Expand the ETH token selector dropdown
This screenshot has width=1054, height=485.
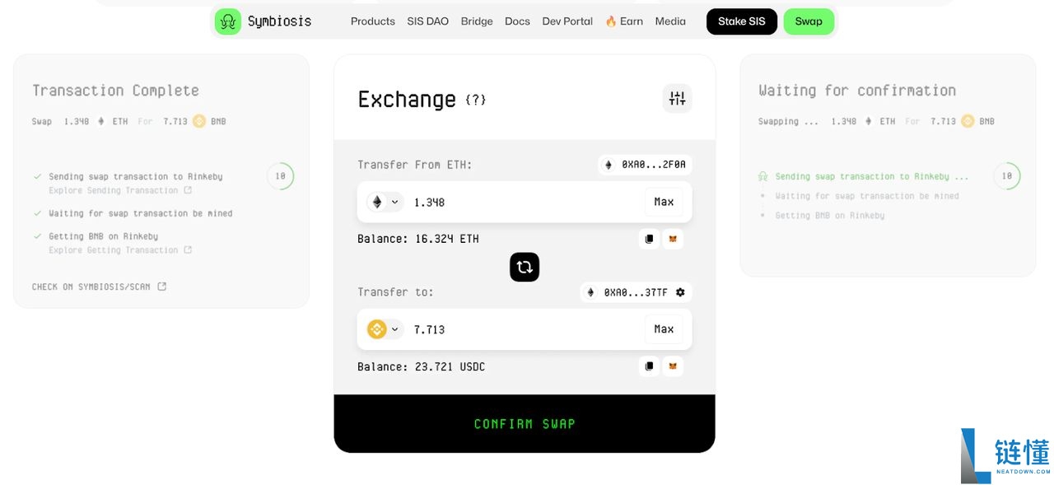pyautogui.click(x=385, y=202)
